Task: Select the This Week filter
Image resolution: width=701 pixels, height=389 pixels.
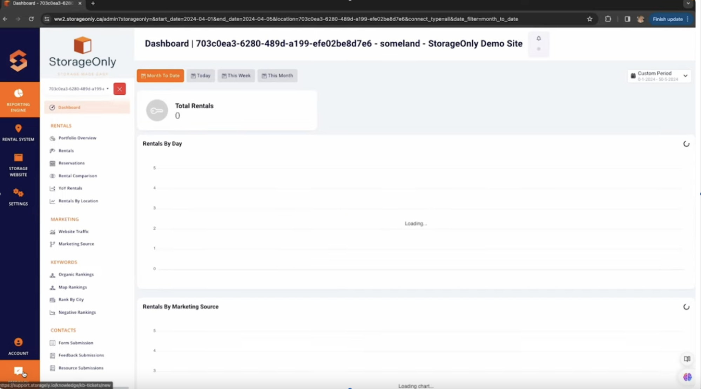Action: pyautogui.click(x=236, y=76)
